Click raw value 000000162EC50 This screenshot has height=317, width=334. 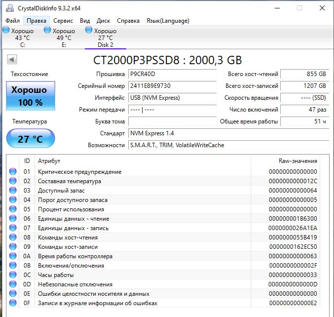pos(293,247)
